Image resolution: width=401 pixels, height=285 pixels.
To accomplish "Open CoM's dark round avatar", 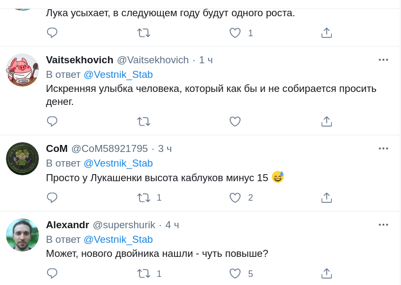I will [x=22, y=158].
